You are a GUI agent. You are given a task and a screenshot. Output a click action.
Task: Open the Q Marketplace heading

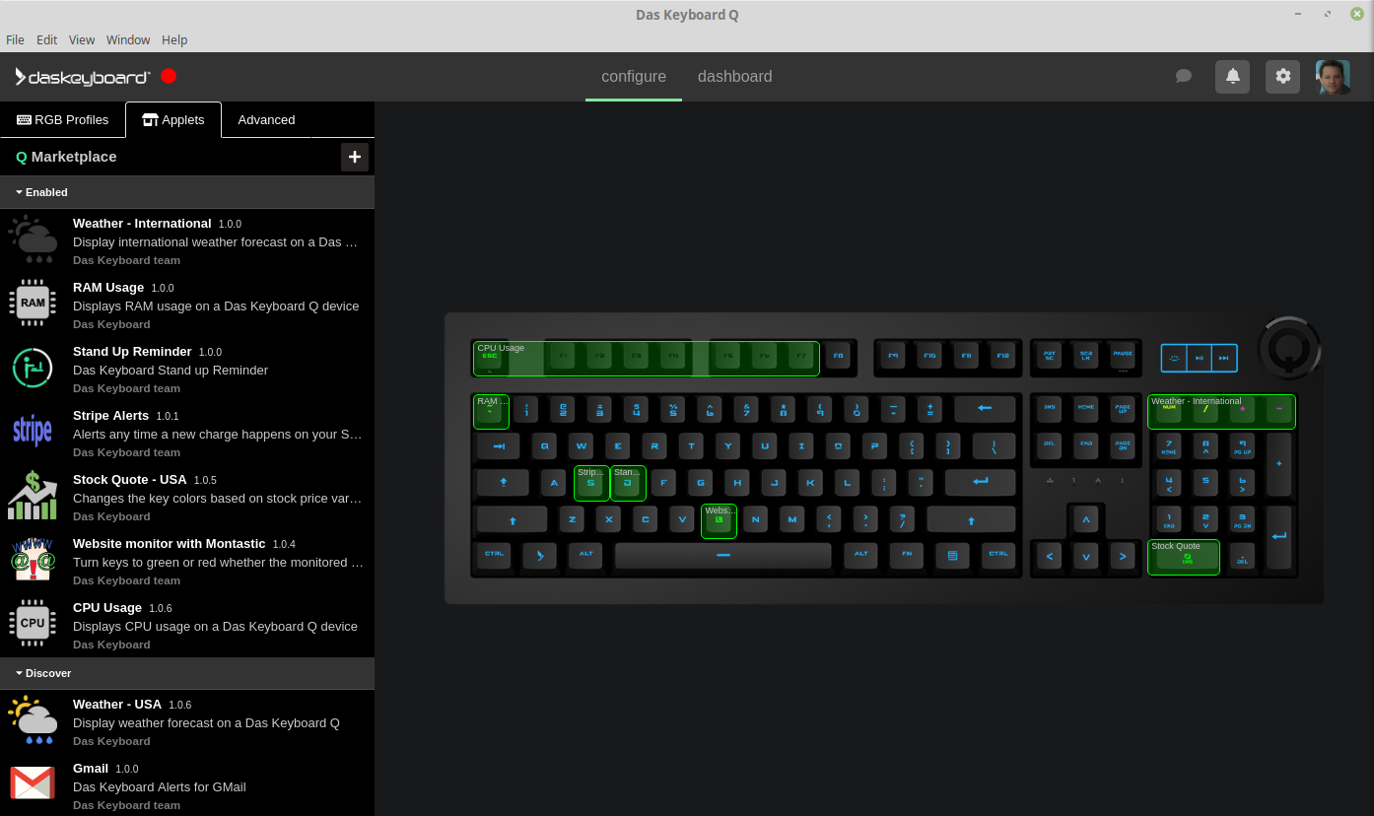(66, 157)
